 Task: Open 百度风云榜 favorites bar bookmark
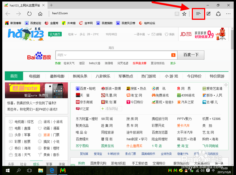point(126,23)
